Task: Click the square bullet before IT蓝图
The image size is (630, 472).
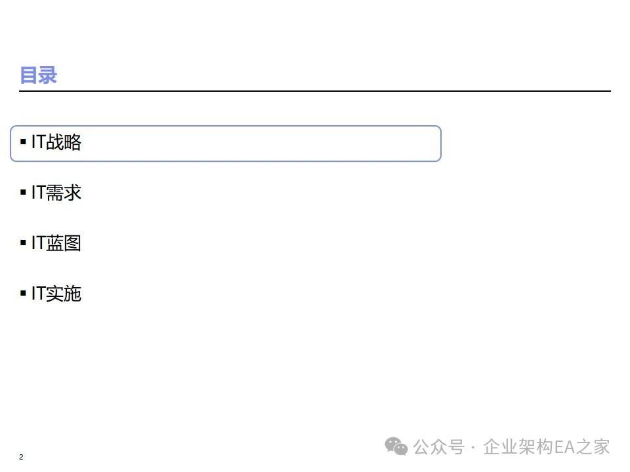Action: point(24,243)
